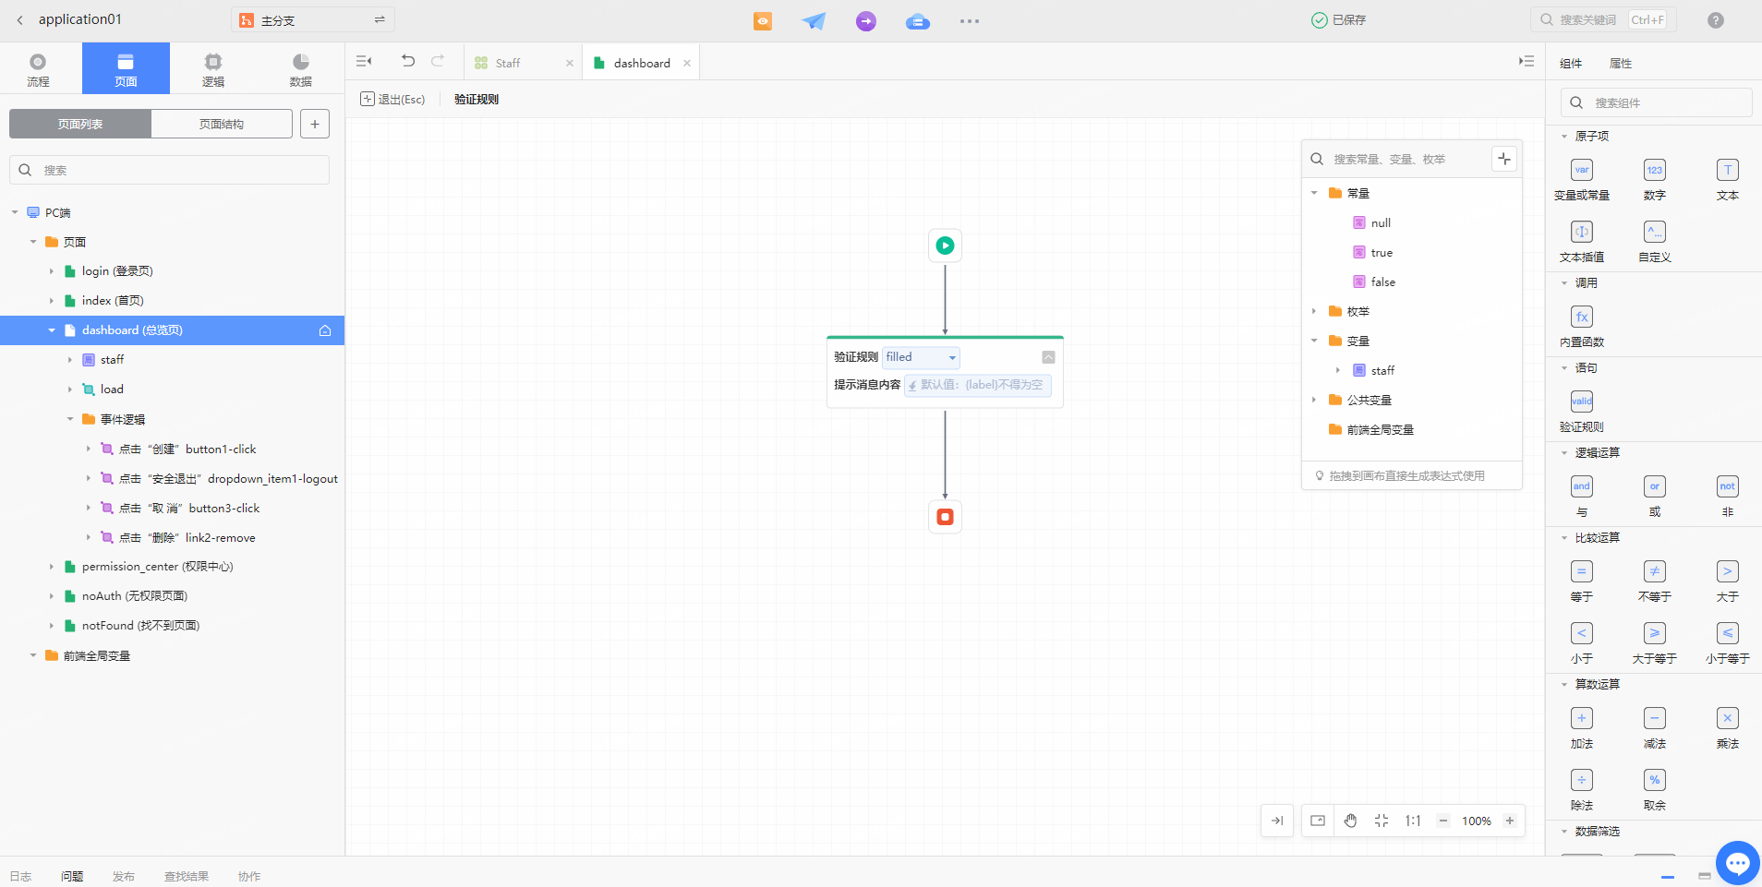Undo the last action
The image size is (1762, 887).
tap(408, 61)
